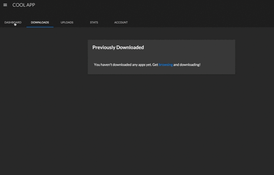Image resolution: width=274 pixels, height=175 pixels.
Task: Click the blue underline beneath Downloads
Action: (x=40, y=27)
